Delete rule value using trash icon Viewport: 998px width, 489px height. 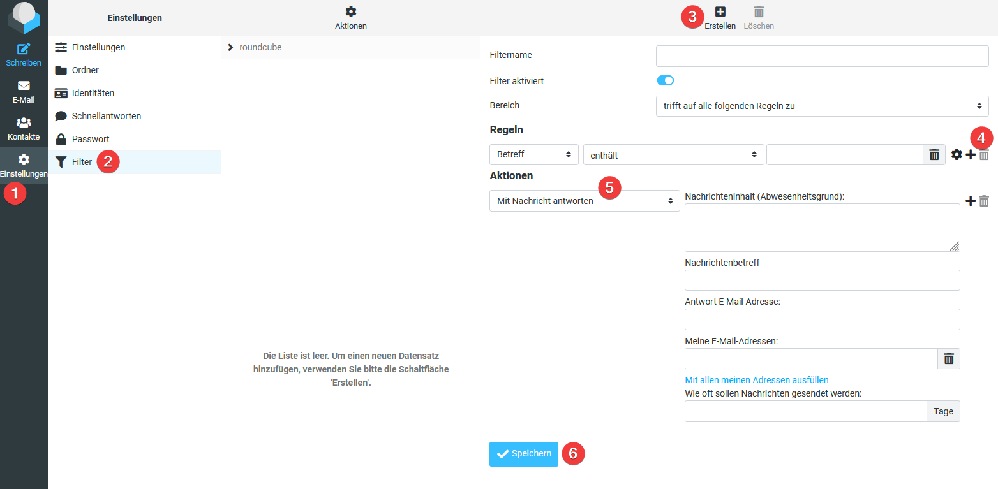934,154
